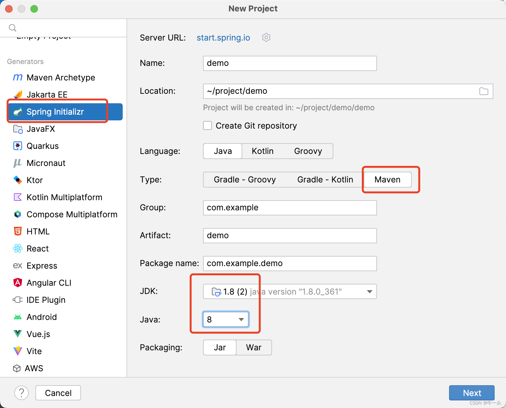The height and width of the screenshot is (408, 506).
Task: Select Java language option
Action: tap(223, 151)
